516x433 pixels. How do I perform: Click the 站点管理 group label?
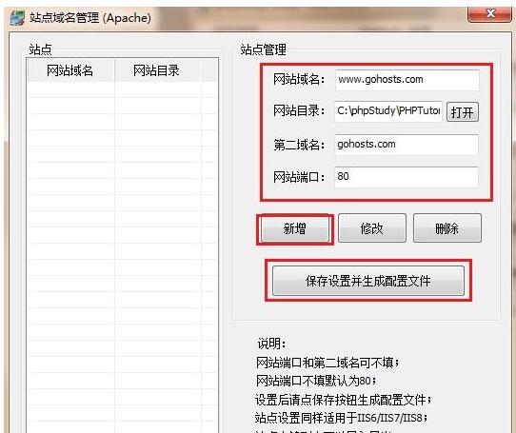pos(263,49)
